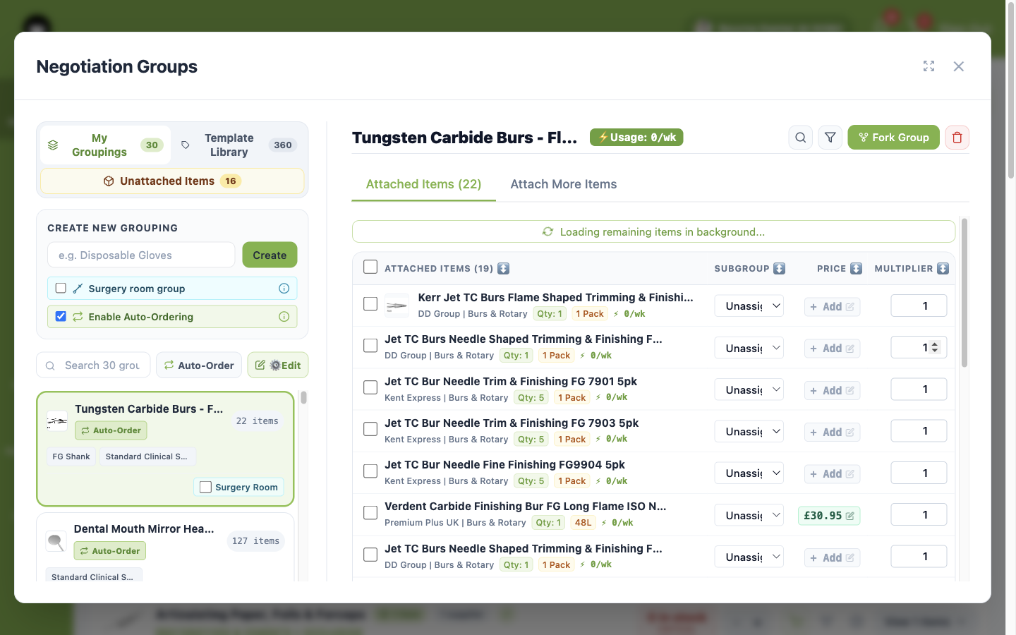This screenshot has height=635, width=1016.
Task: Open Attach More Items tab
Action: [x=563, y=184]
